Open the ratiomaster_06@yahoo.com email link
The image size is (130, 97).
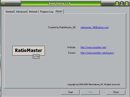[94, 27]
